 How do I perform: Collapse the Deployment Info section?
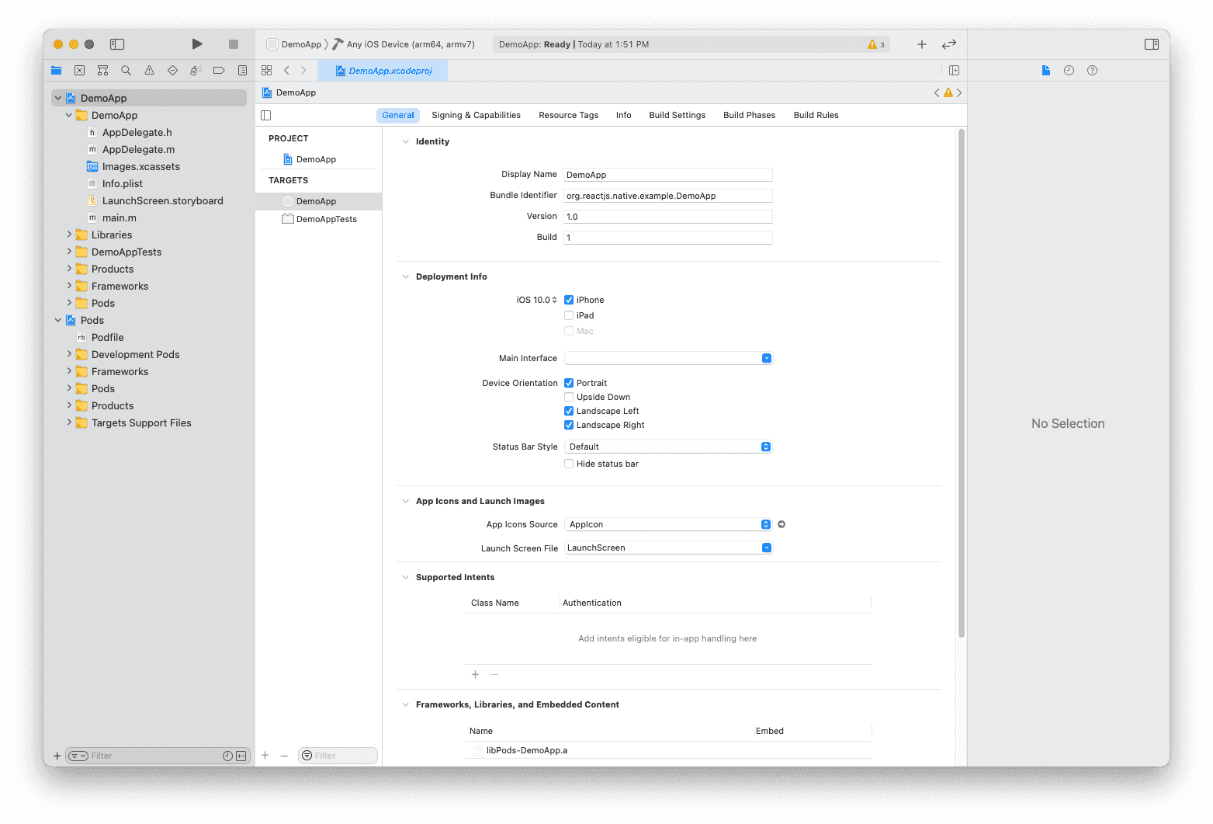pos(405,276)
